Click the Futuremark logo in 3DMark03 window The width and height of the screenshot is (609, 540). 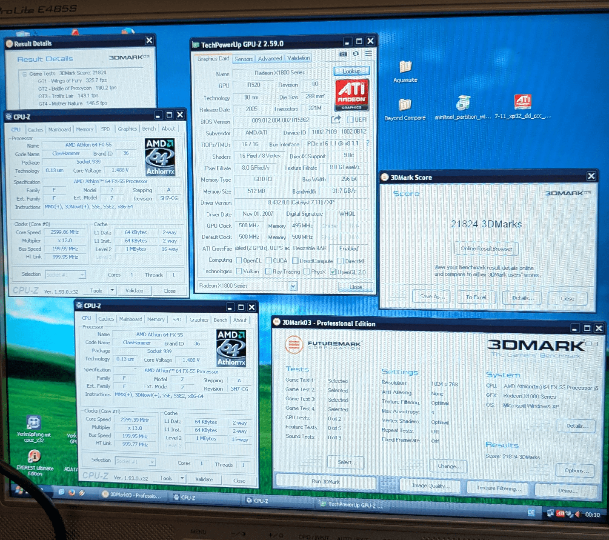coord(323,345)
